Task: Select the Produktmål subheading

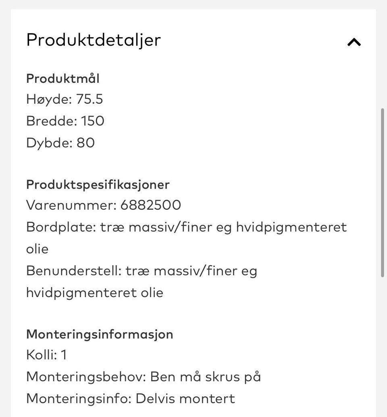Action: 63,78
